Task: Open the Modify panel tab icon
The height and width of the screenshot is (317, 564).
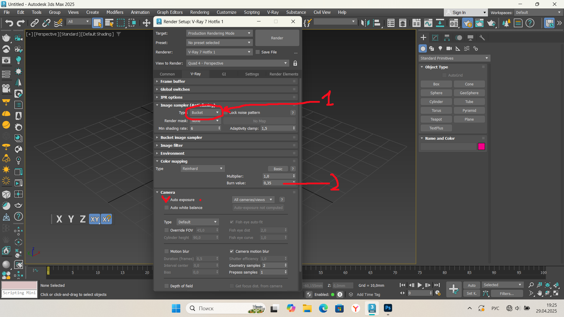Action: pos(435,38)
